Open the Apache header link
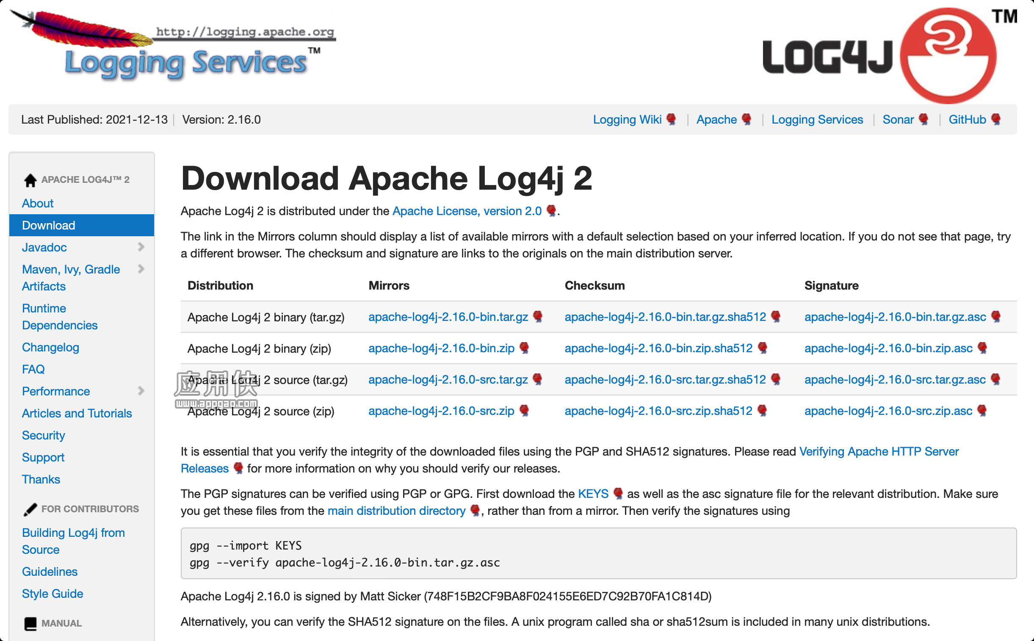The width and height of the screenshot is (1034, 641). (716, 119)
